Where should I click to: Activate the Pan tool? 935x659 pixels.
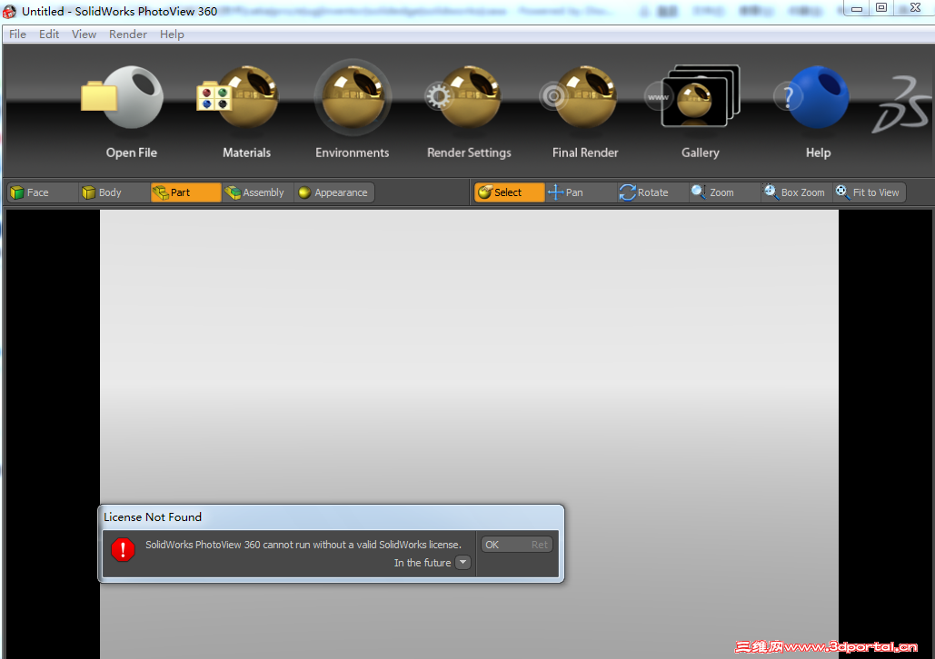click(581, 192)
